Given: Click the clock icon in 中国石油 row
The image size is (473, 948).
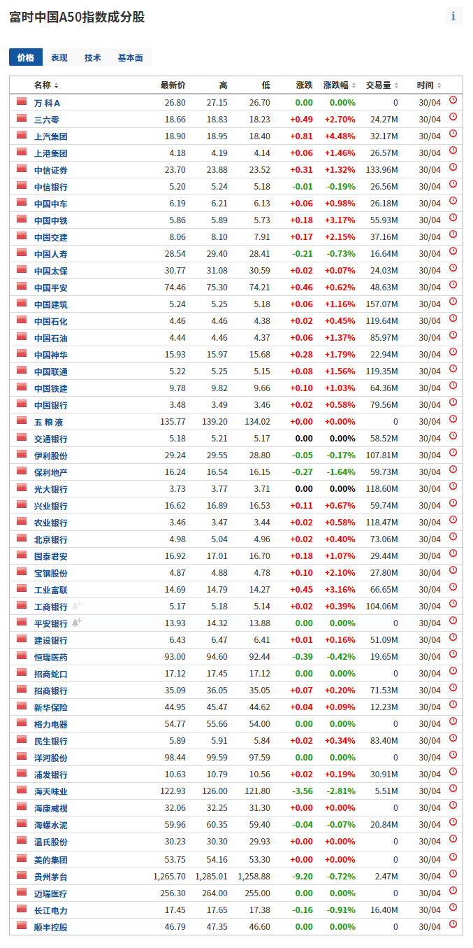Looking at the screenshot, I should tap(453, 335).
